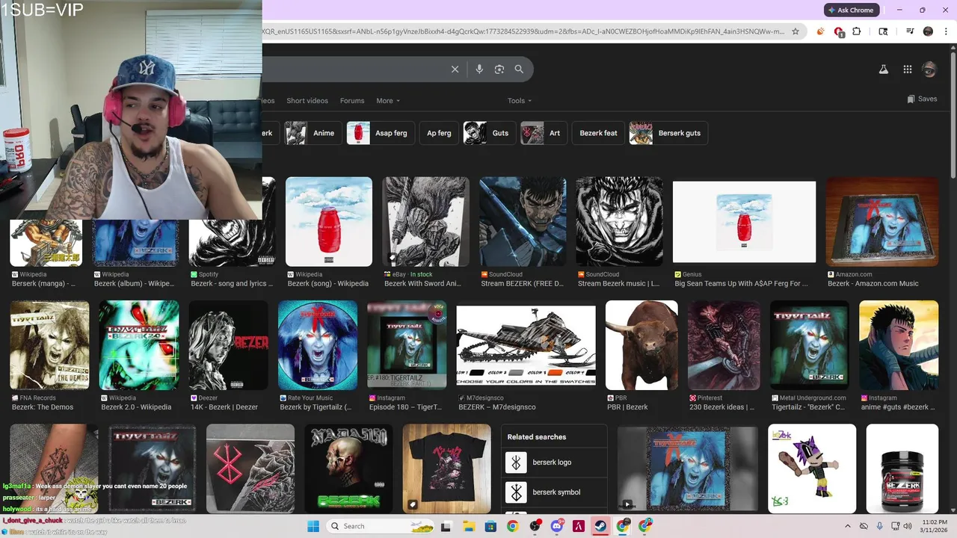Viewport: 957px width, 538px height.
Task: Select the Berserk guts filter chip
Action: tap(668, 133)
